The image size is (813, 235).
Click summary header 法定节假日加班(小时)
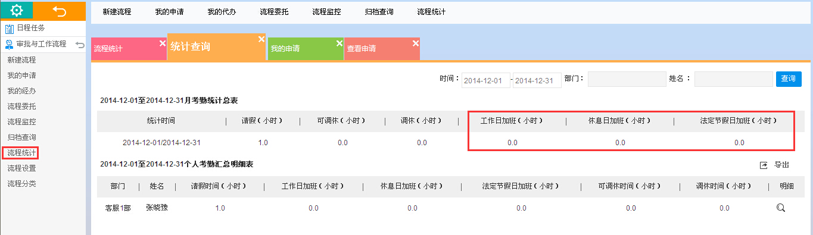(739, 121)
